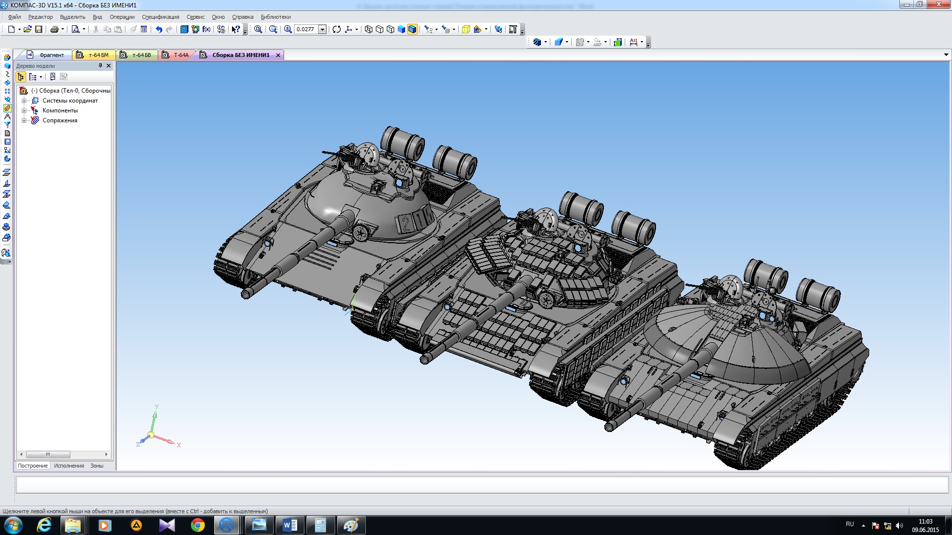This screenshot has width=952, height=535.
Task: Click the Windows Start button
Action: [x=13, y=525]
